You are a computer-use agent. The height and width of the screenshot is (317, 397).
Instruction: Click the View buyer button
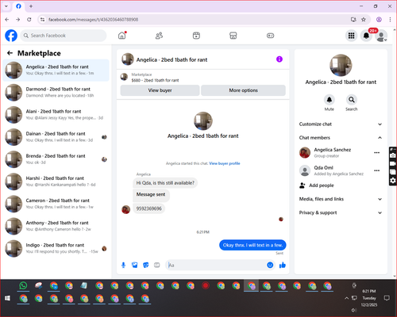[x=160, y=90]
